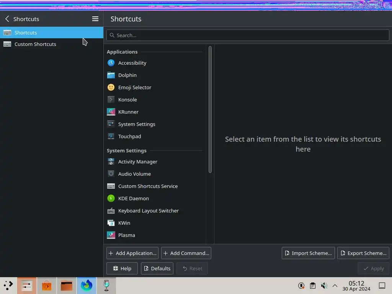Select the Custom Shortcuts Service entry text
Image resolution: width=392 pixels, height=294 pixels.
click(x=148, y=186)
